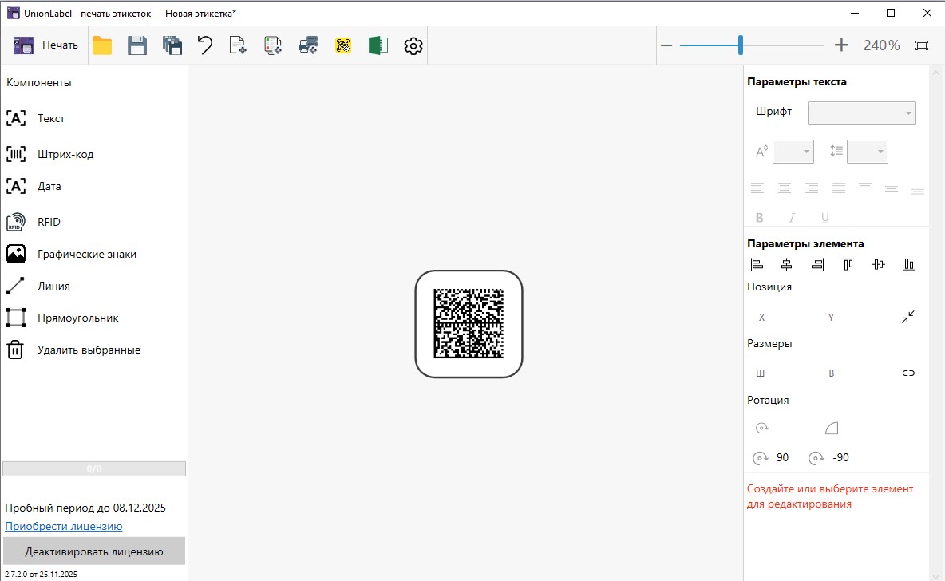Image resolution: width=945 pixels, height=581 pixels.
Task: Click the Приобрести лицензию link
Action: click(64, 526)
